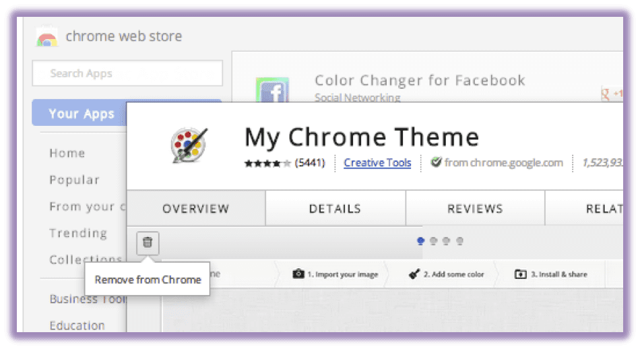Select the second carousel dot

click(433, 241)
